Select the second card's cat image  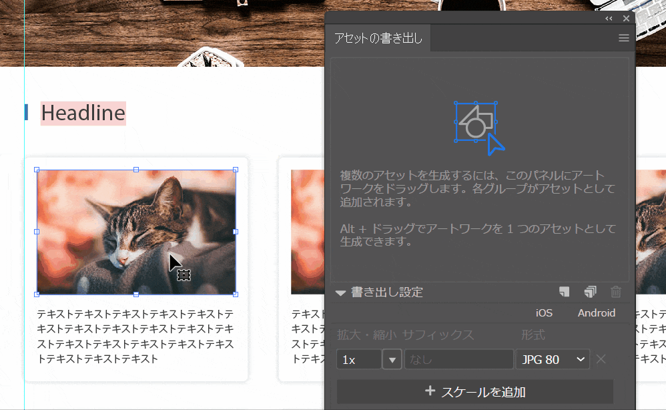pyautogui.click(x=307, y=232)
